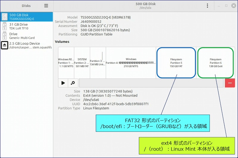Maximize the Disks window
Screen dimensions: 238x158
pyautogui.click(x=226, y=6)
